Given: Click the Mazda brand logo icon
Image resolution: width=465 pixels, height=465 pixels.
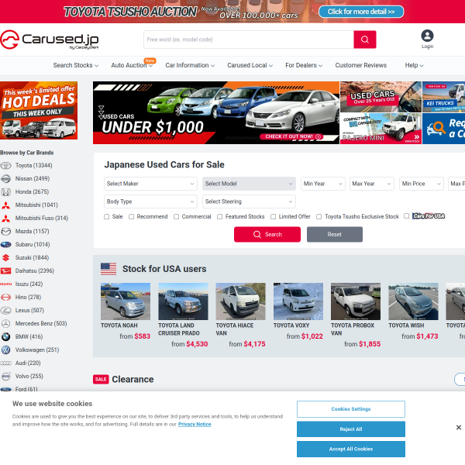Looking at the screenshot, I should coord(5,231).
